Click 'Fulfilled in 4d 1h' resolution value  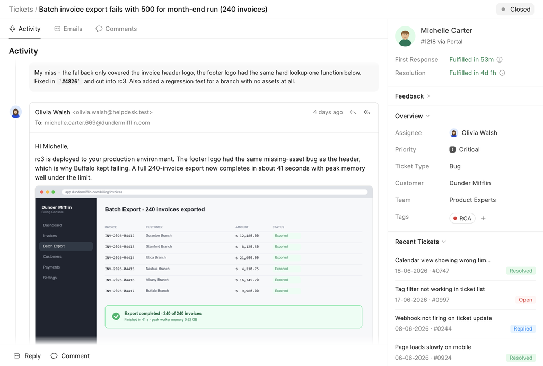472,73
